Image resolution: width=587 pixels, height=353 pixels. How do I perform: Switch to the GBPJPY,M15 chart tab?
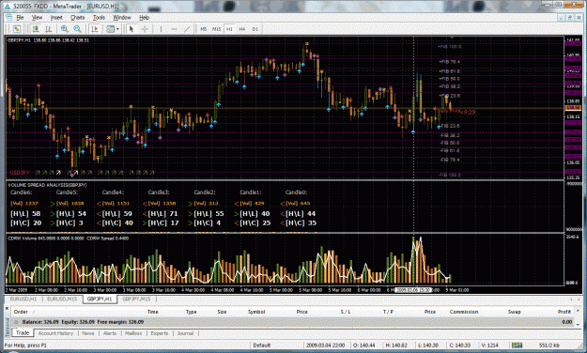[x=136, y=299]
